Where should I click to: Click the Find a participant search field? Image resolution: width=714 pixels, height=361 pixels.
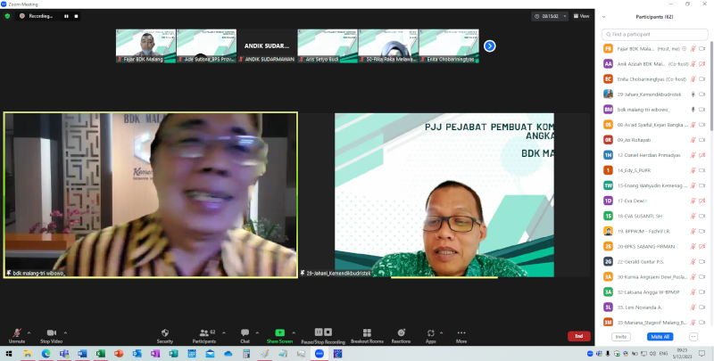pyautogui.click(x=656, y=33)
